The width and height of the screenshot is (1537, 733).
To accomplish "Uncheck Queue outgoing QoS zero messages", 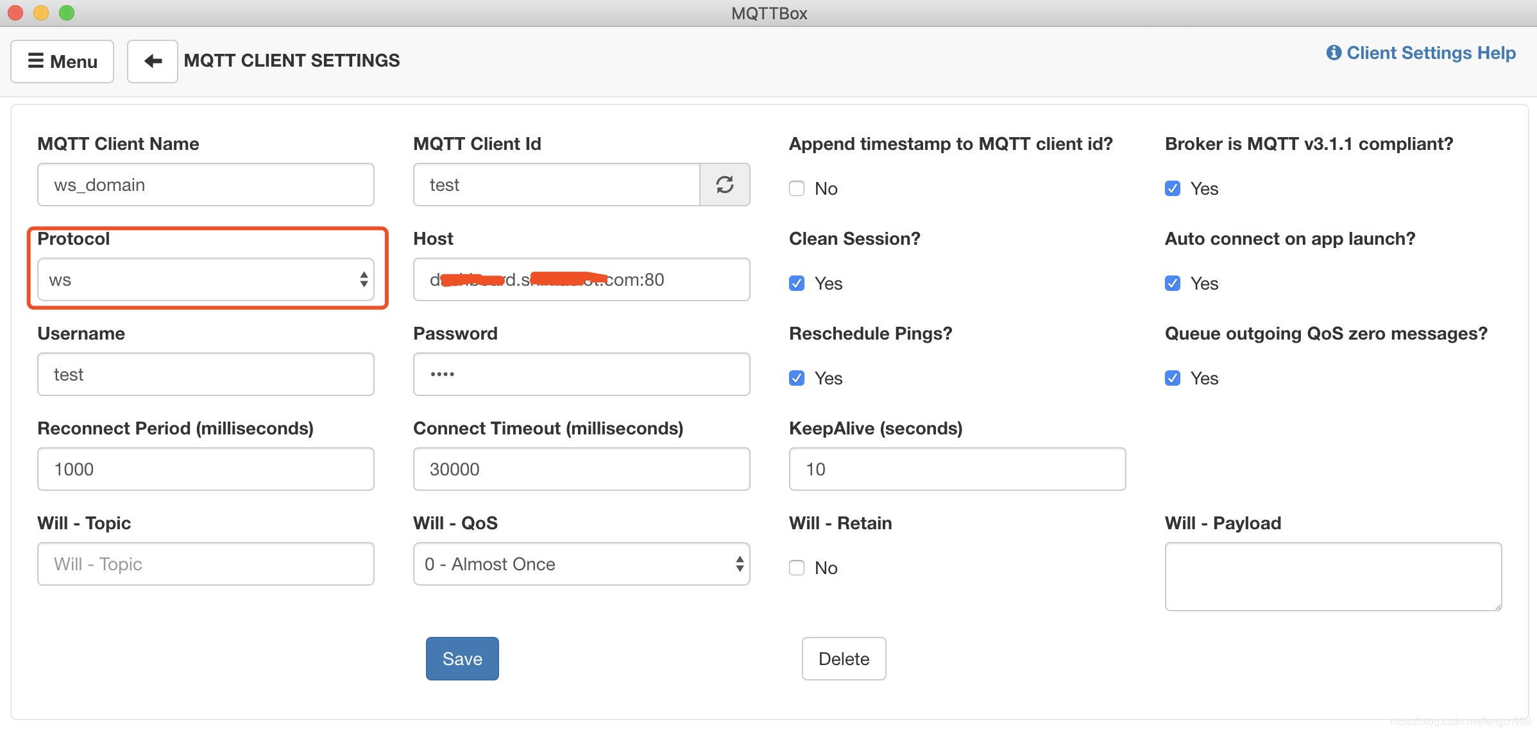I will [x=1173, y=378].
